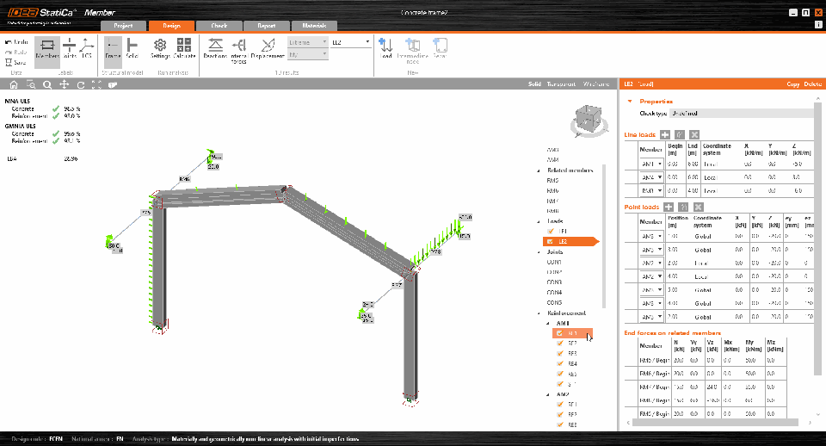Switch to the Materials tab
The height and width of the screenshot is (446, 826).
[315, 26]
